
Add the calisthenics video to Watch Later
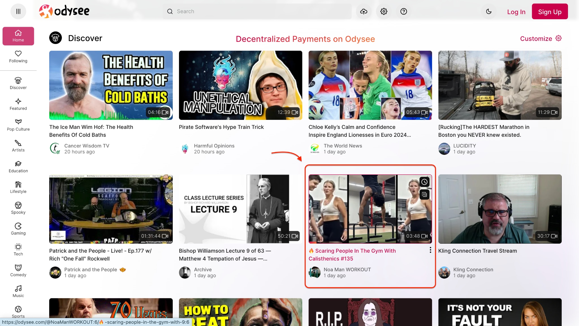(424, 182)
